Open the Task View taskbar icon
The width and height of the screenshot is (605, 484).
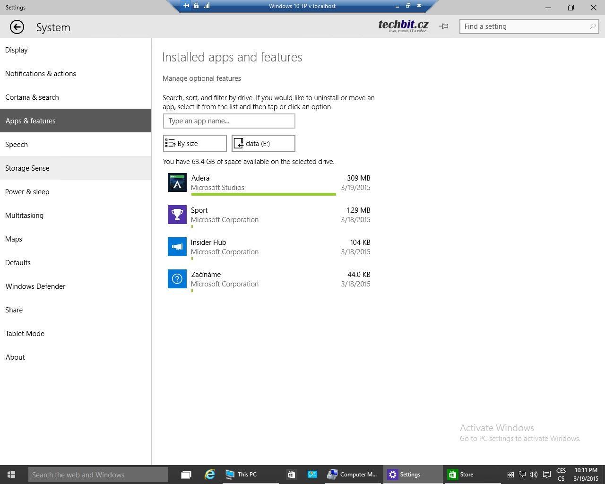click(x=186, y=475)
